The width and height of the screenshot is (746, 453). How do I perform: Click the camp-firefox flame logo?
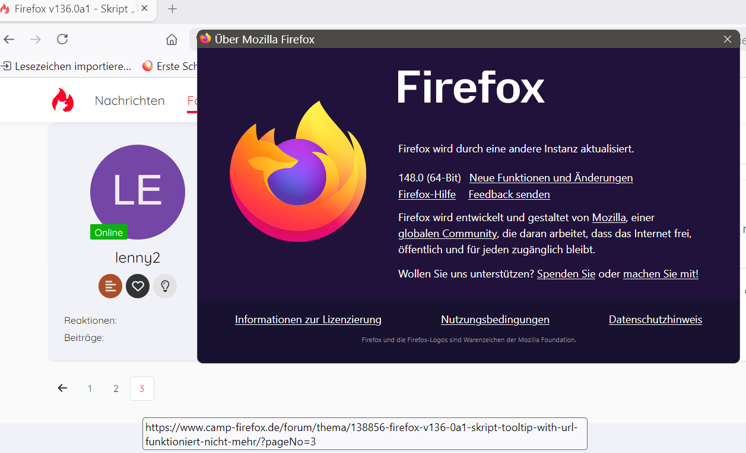pyautogui.click(x=63, y=100)
